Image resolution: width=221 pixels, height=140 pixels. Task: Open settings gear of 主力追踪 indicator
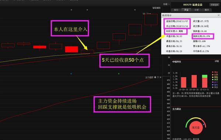155,77
